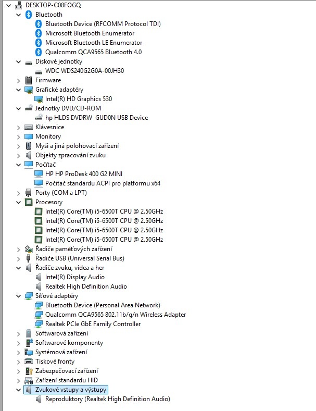316x411 pixels.
Task: Select Řadiče zvuku, videa a her label
Action: tap(70, 268)
